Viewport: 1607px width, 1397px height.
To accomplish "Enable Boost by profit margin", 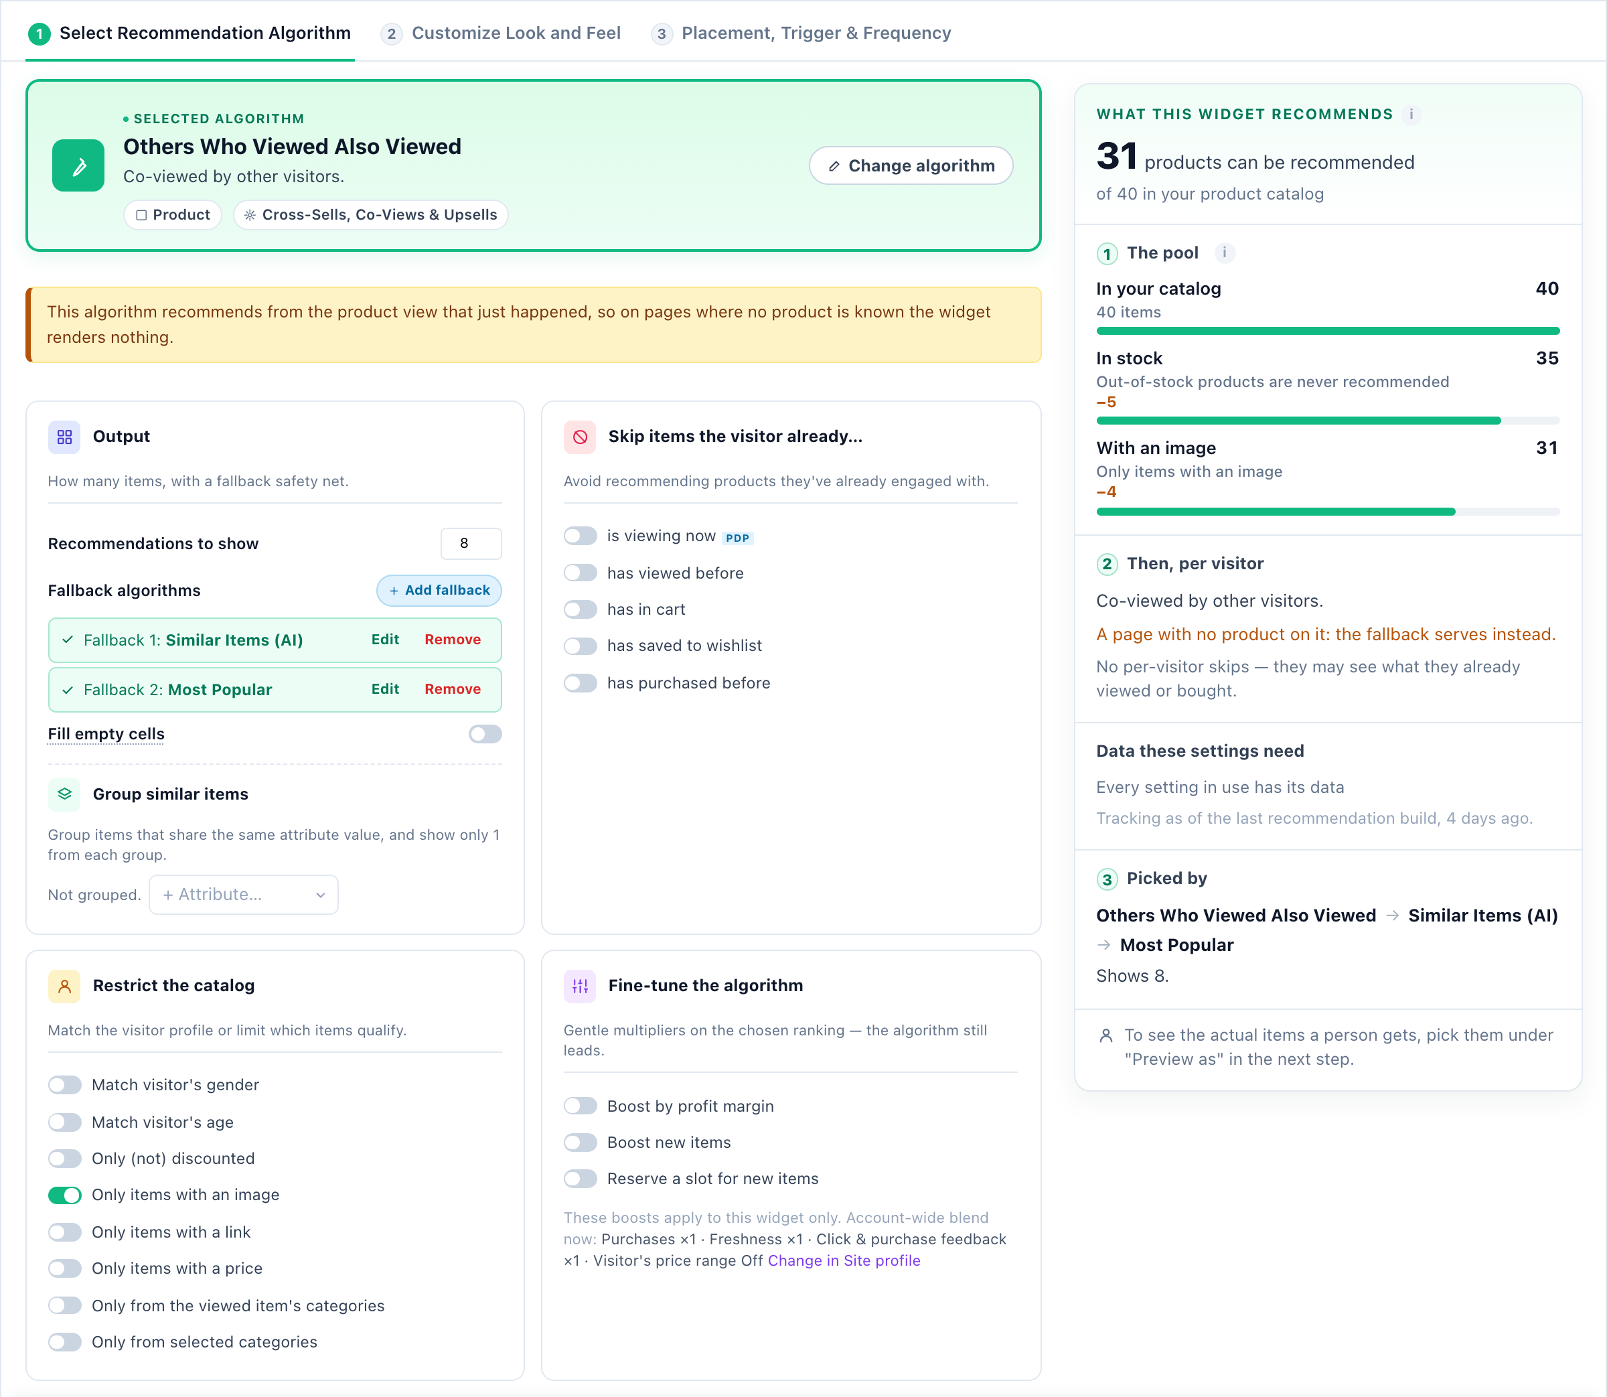I will 580,1106.
